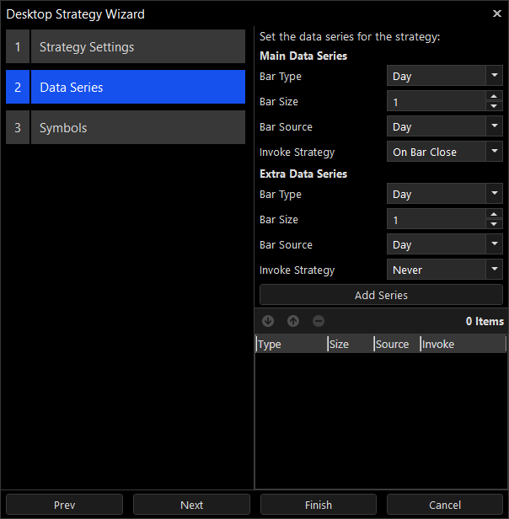Click the Finish button
Screen dimensions: 509x519
[319, 505]
